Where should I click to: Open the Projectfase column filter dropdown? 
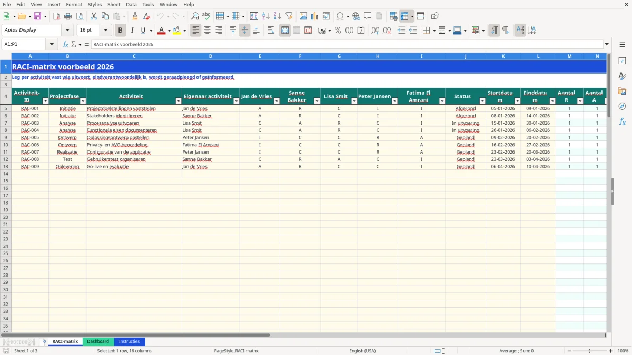click(x=83, y=100)
